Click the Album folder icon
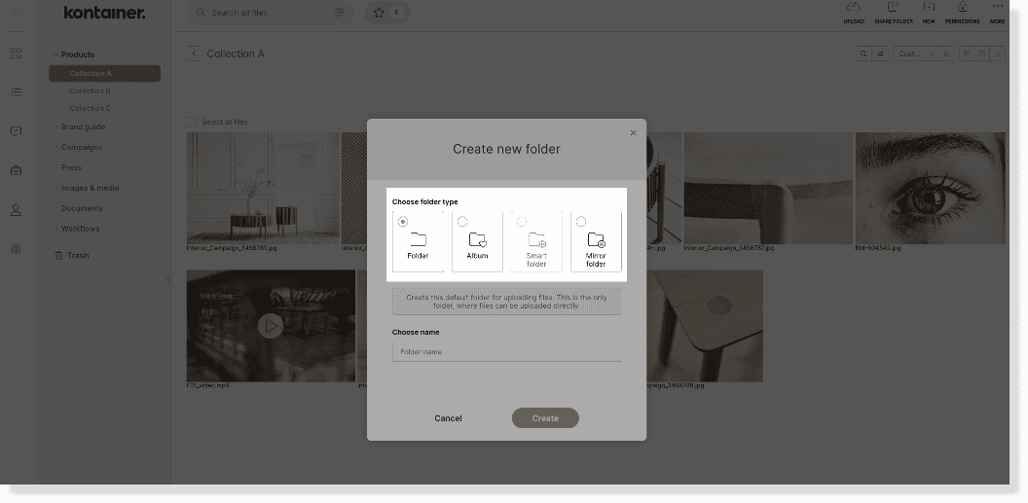 [477, 239]
